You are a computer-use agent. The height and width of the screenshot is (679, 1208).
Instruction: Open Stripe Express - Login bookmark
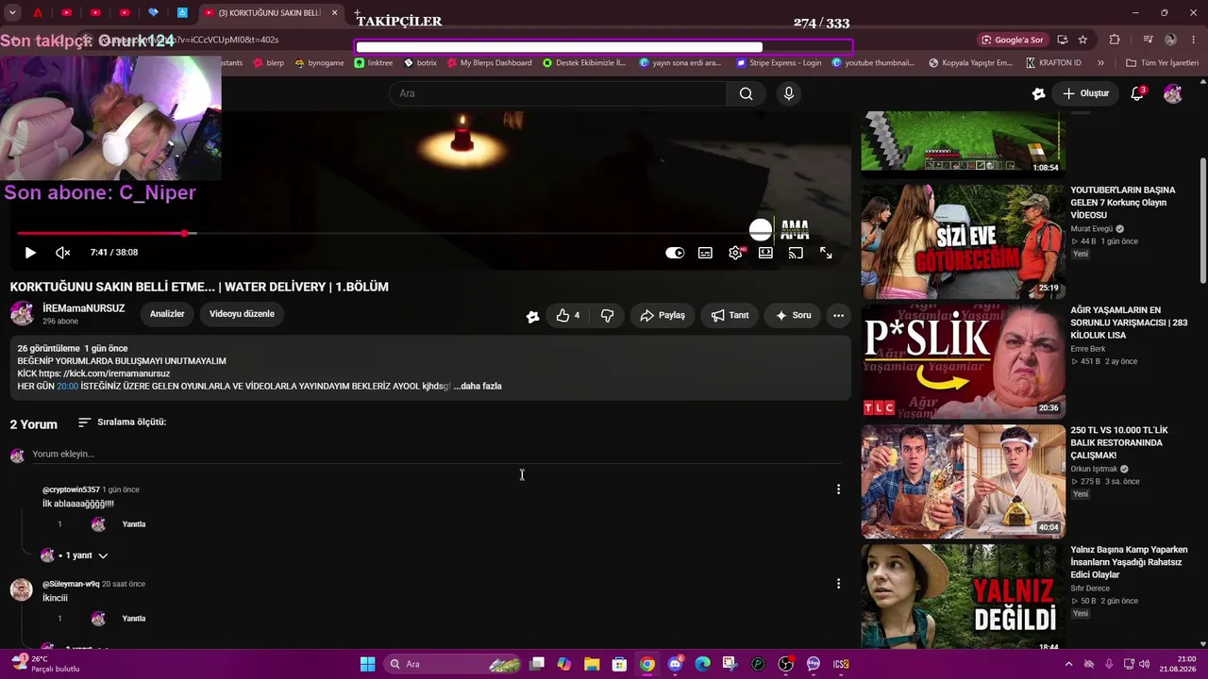[x=779, y=63]
